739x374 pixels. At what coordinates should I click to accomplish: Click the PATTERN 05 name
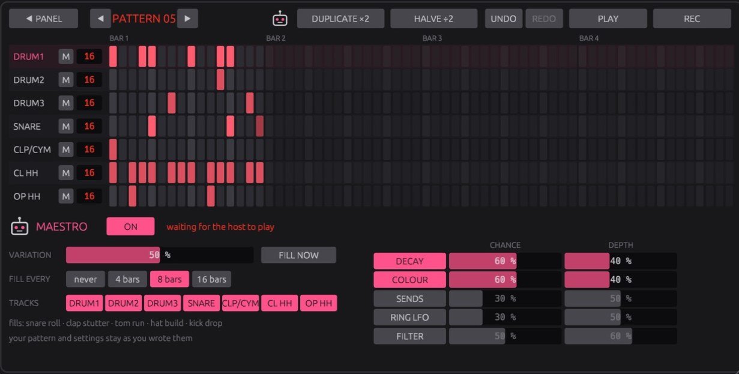pos(144,19)
